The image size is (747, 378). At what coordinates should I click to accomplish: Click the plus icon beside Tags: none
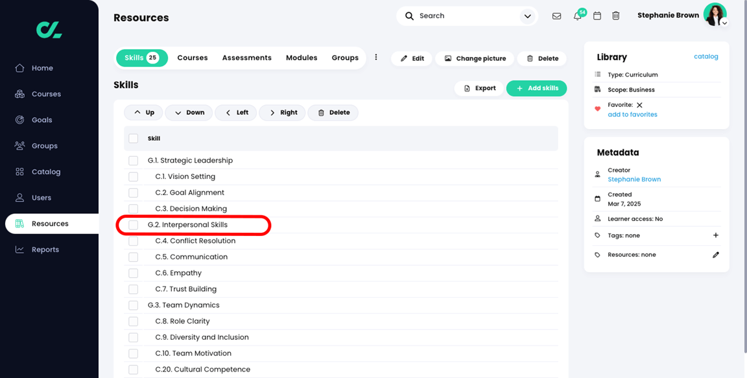tap(715, 235)
